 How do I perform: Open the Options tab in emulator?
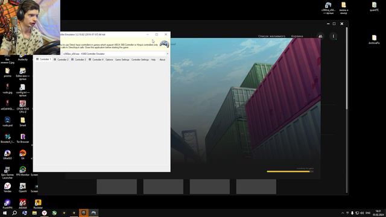pos(109,60)
